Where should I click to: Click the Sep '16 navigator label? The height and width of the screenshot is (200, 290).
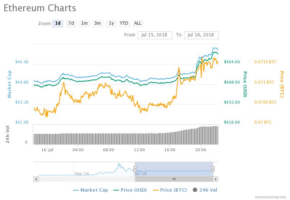click(82, 173)
